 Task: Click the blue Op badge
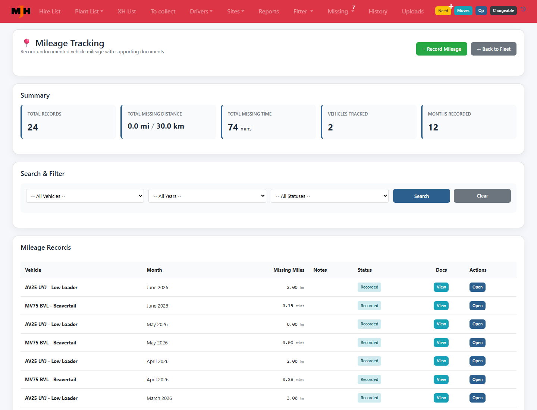point(481,10)
